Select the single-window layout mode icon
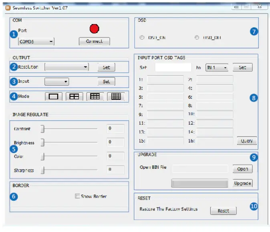Viewport: 270px width, 232px height. [54, 96]
